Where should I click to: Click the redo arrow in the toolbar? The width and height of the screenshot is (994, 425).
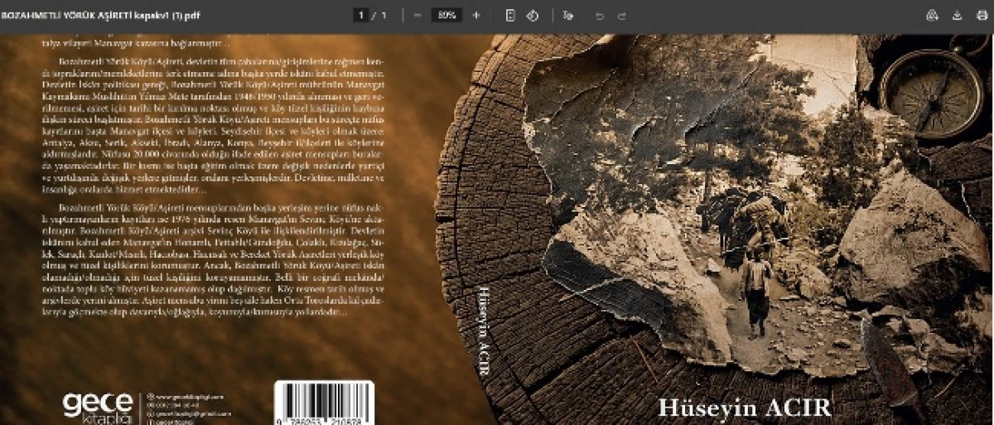coord(622,15)
